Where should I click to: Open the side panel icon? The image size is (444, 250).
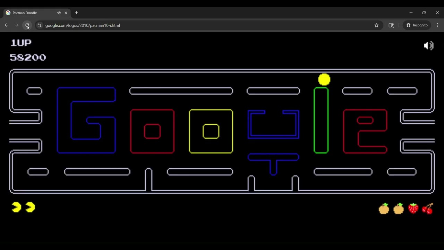(x=391, y=25)
